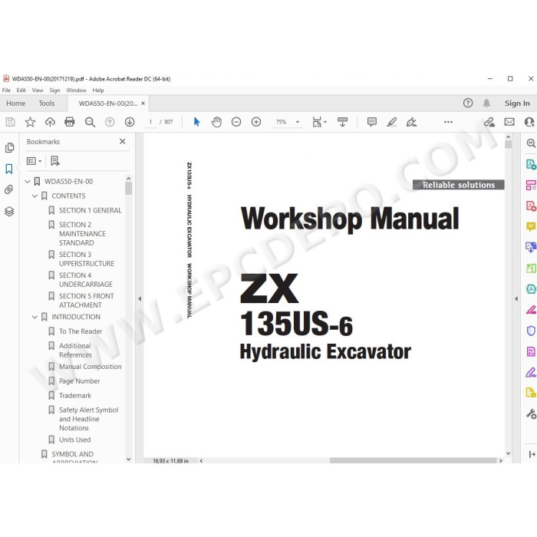Open the Layers panel icon
537x537 pixels.
[9, 212]
